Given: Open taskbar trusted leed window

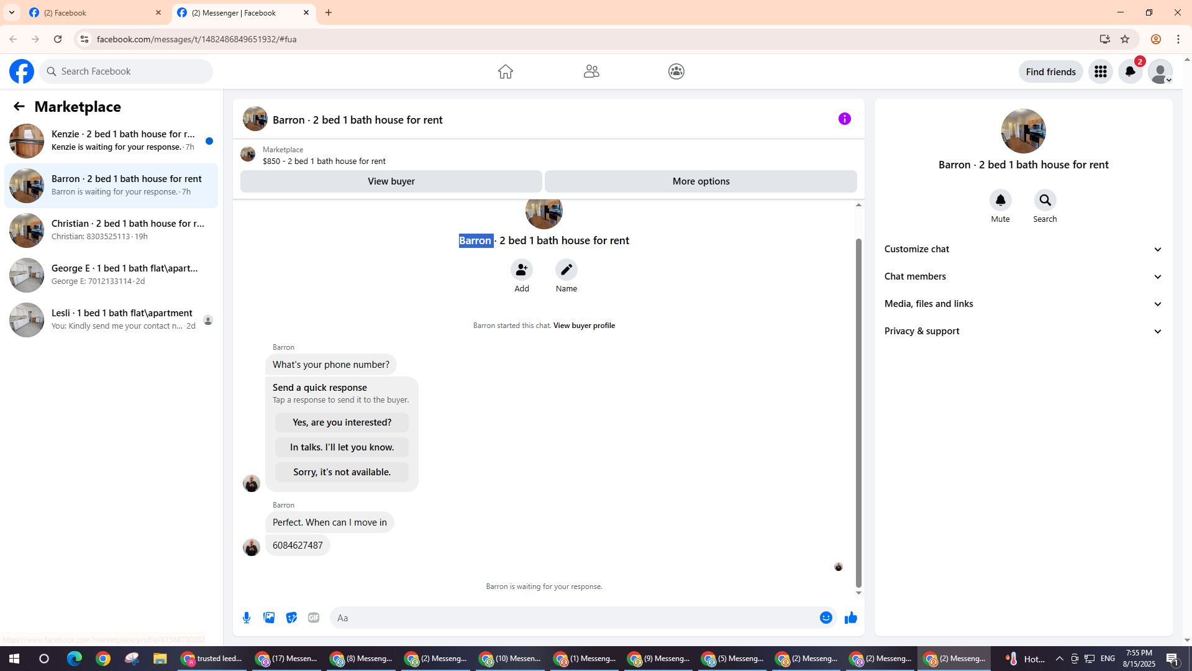Looking at the screenshot, I should (212, 659).
